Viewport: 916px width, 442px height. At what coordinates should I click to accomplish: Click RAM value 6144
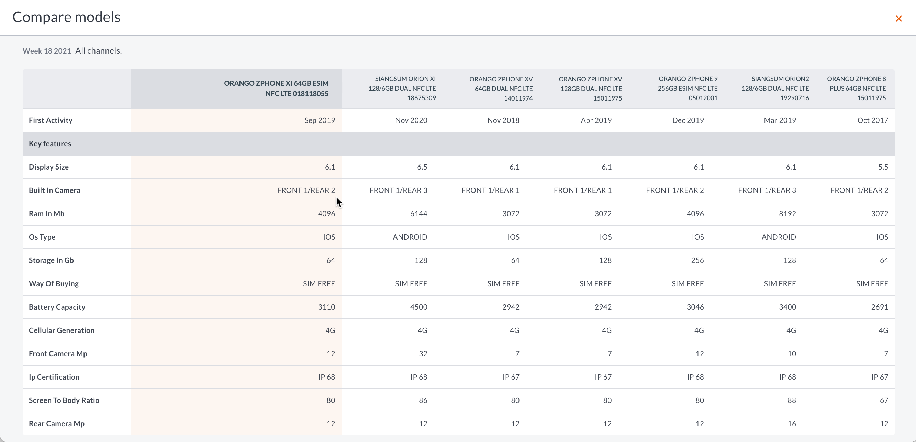(x=418, y=214)
